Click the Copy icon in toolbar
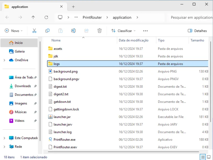This screenshot has width=213, height=160. [x=47, y=31]
